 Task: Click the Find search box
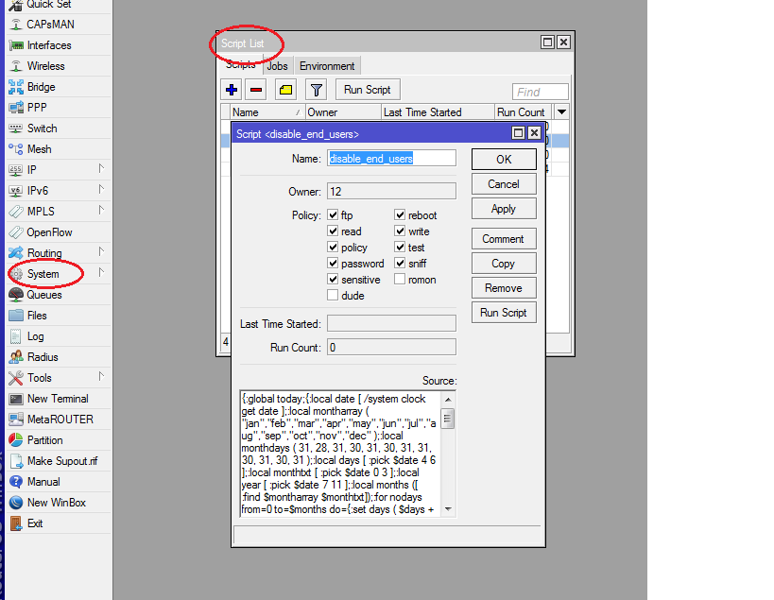(x=540, y=92)
